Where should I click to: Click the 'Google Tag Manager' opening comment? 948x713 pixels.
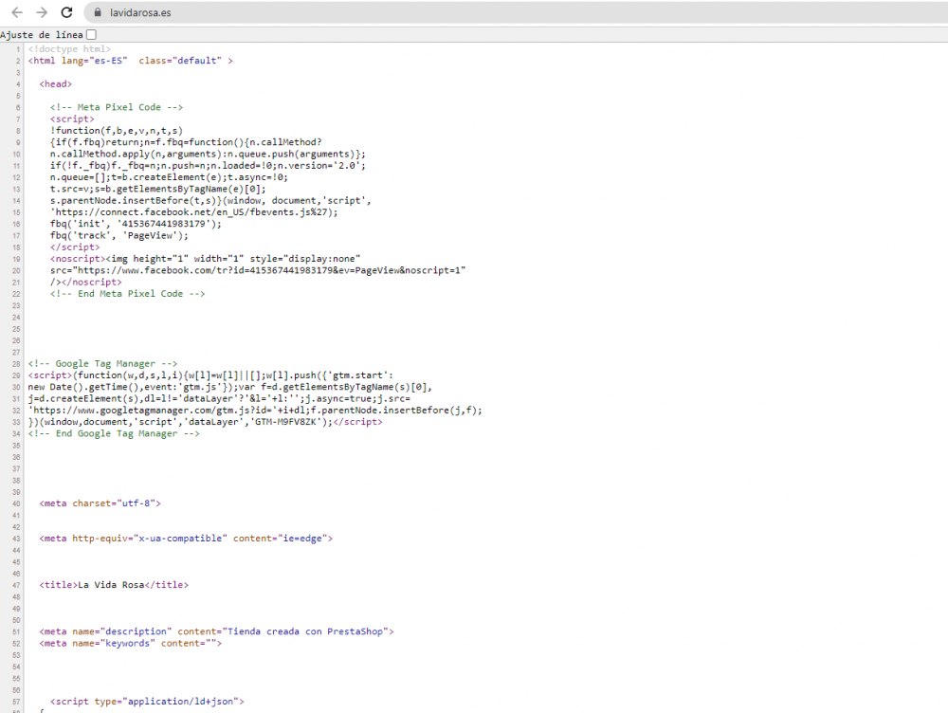pos(102,363)
